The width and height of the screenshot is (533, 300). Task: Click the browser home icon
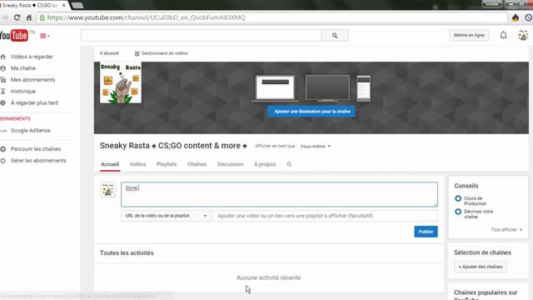(x=29, y=17)
